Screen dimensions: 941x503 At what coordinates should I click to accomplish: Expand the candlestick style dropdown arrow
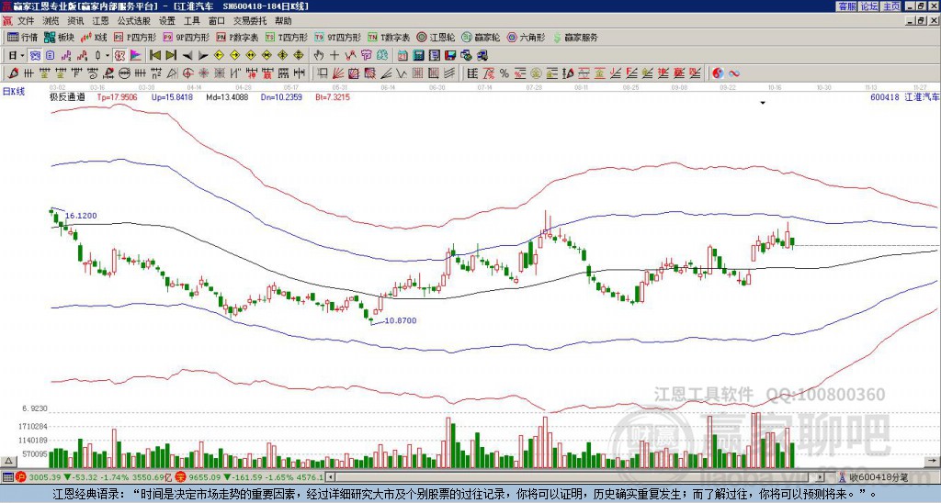point(108,56)
